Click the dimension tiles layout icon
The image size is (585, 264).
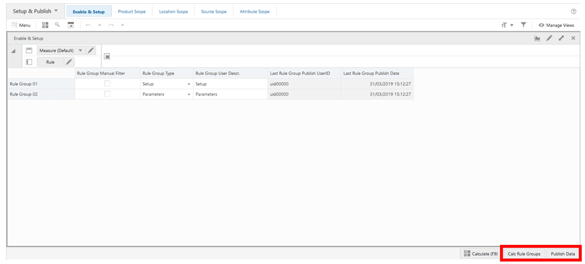(45, 25)
